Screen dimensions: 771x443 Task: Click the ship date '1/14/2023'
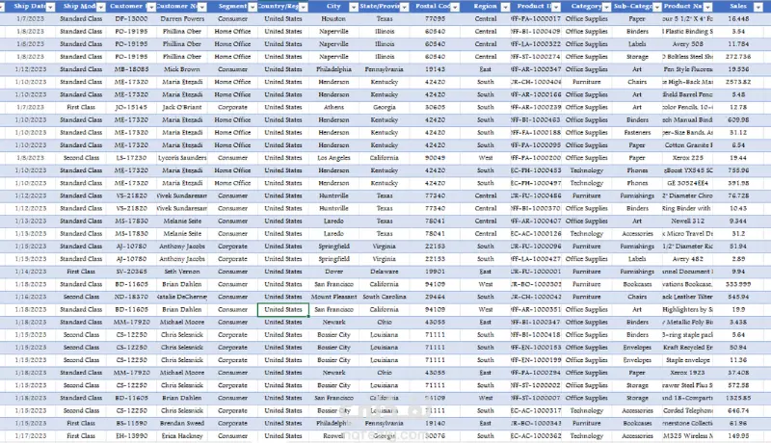(x=31, y=272)
